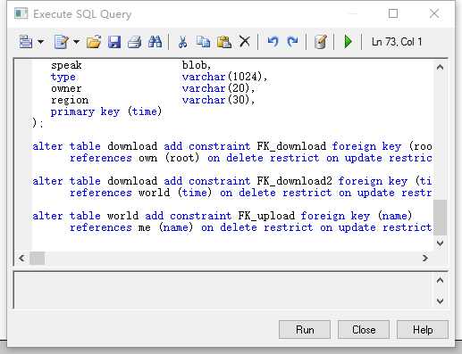Undo the last edit
The width and height of the screenshot is (462, 354).
tap(273, 42)
